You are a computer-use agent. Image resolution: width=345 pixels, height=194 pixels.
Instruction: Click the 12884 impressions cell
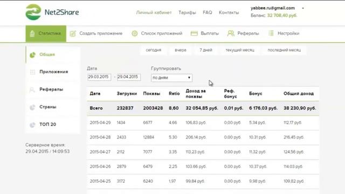(149, 137)
